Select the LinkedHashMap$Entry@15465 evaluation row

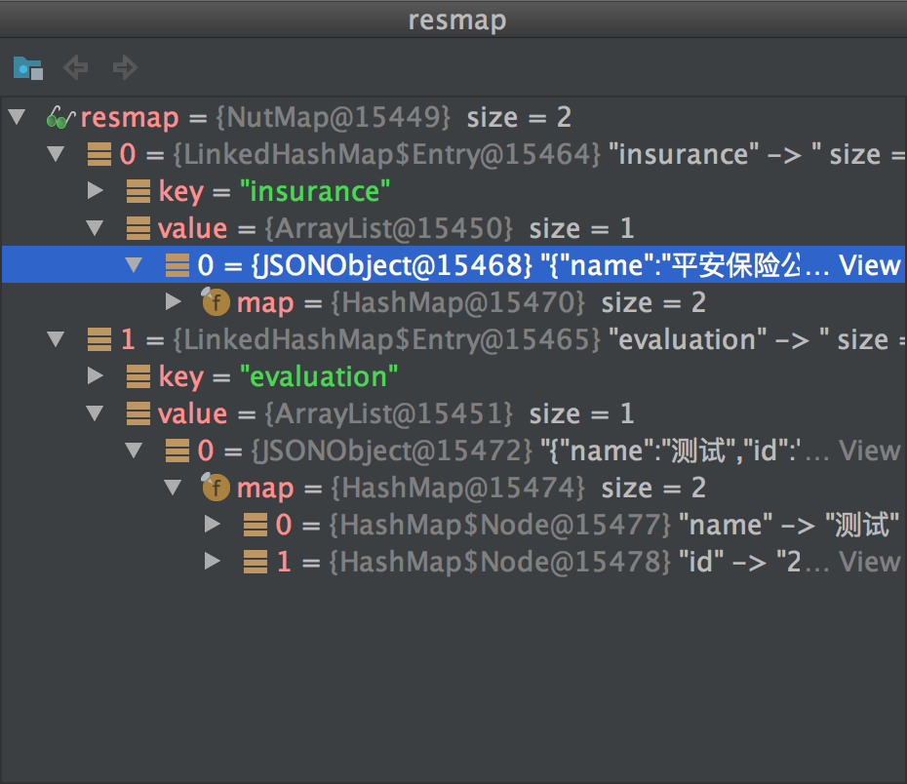pyautogui.click(x=390, y=339)
